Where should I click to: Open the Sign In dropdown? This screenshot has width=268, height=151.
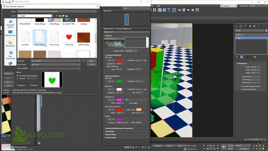coord(229,6)
